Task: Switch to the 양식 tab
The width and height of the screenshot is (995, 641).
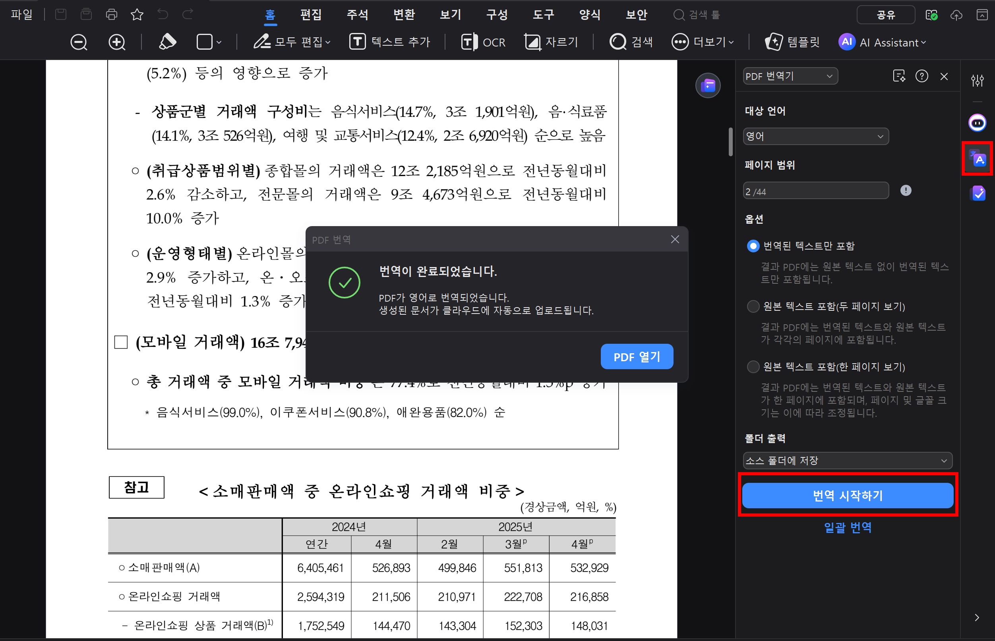Action: pyautogui.click(x=590, y=15)
